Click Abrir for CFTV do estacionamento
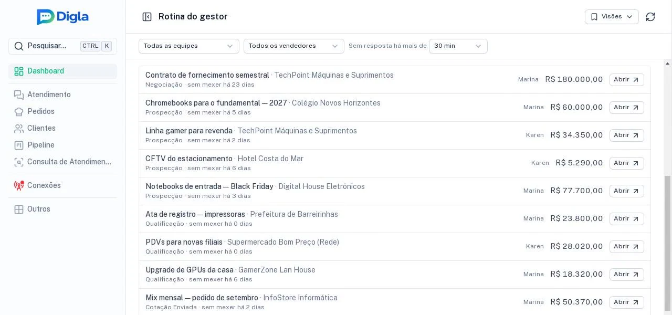 (627, 163)
